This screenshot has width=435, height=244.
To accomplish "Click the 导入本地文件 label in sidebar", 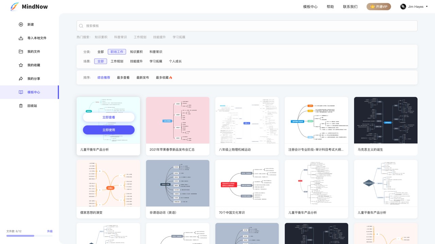I will click(x=37, y=38).
